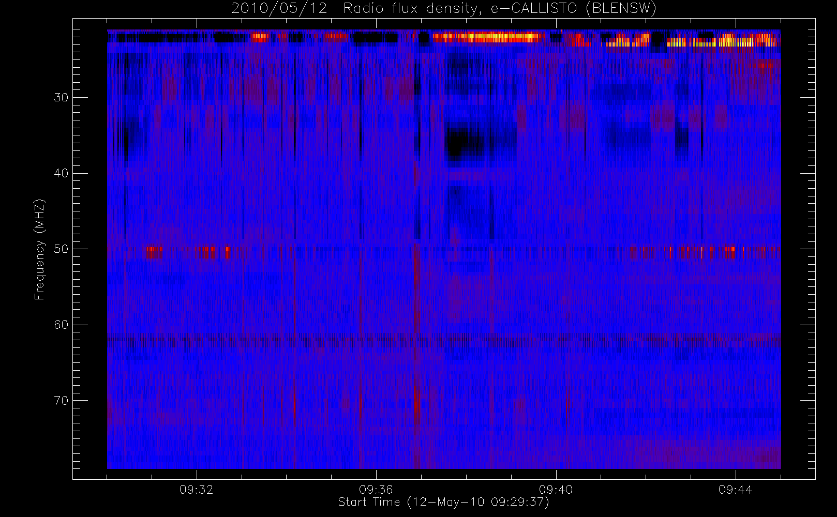Select the 40 frequency tick label
Screen dimensions: 837x517
pyautogui.click(x=61, y=173)
